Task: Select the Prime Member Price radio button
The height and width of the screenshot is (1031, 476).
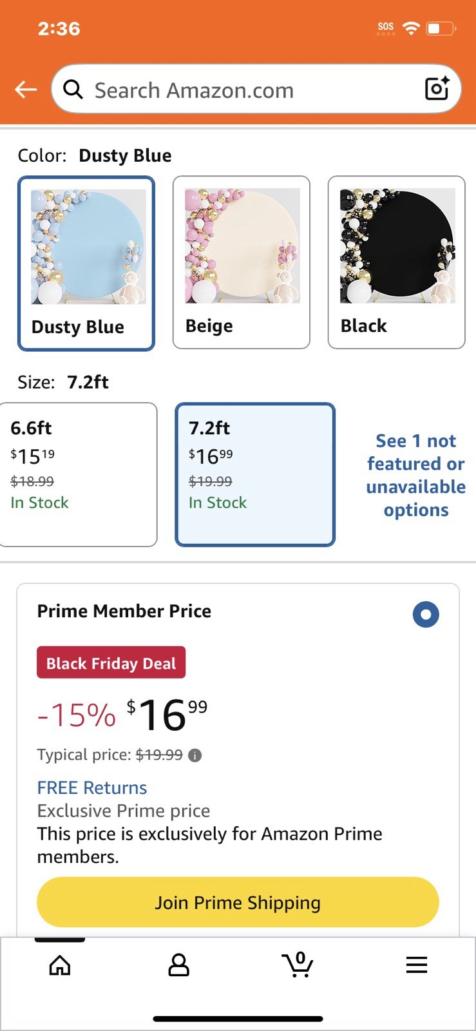Action: pyautogui.click(x=426, y=614)
